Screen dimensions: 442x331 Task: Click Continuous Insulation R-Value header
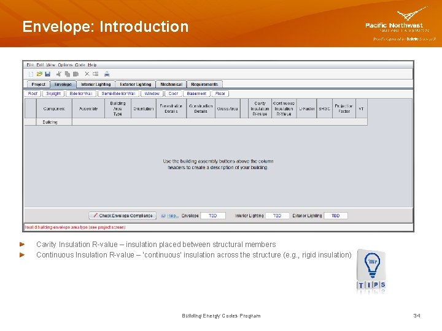(284, 108)
